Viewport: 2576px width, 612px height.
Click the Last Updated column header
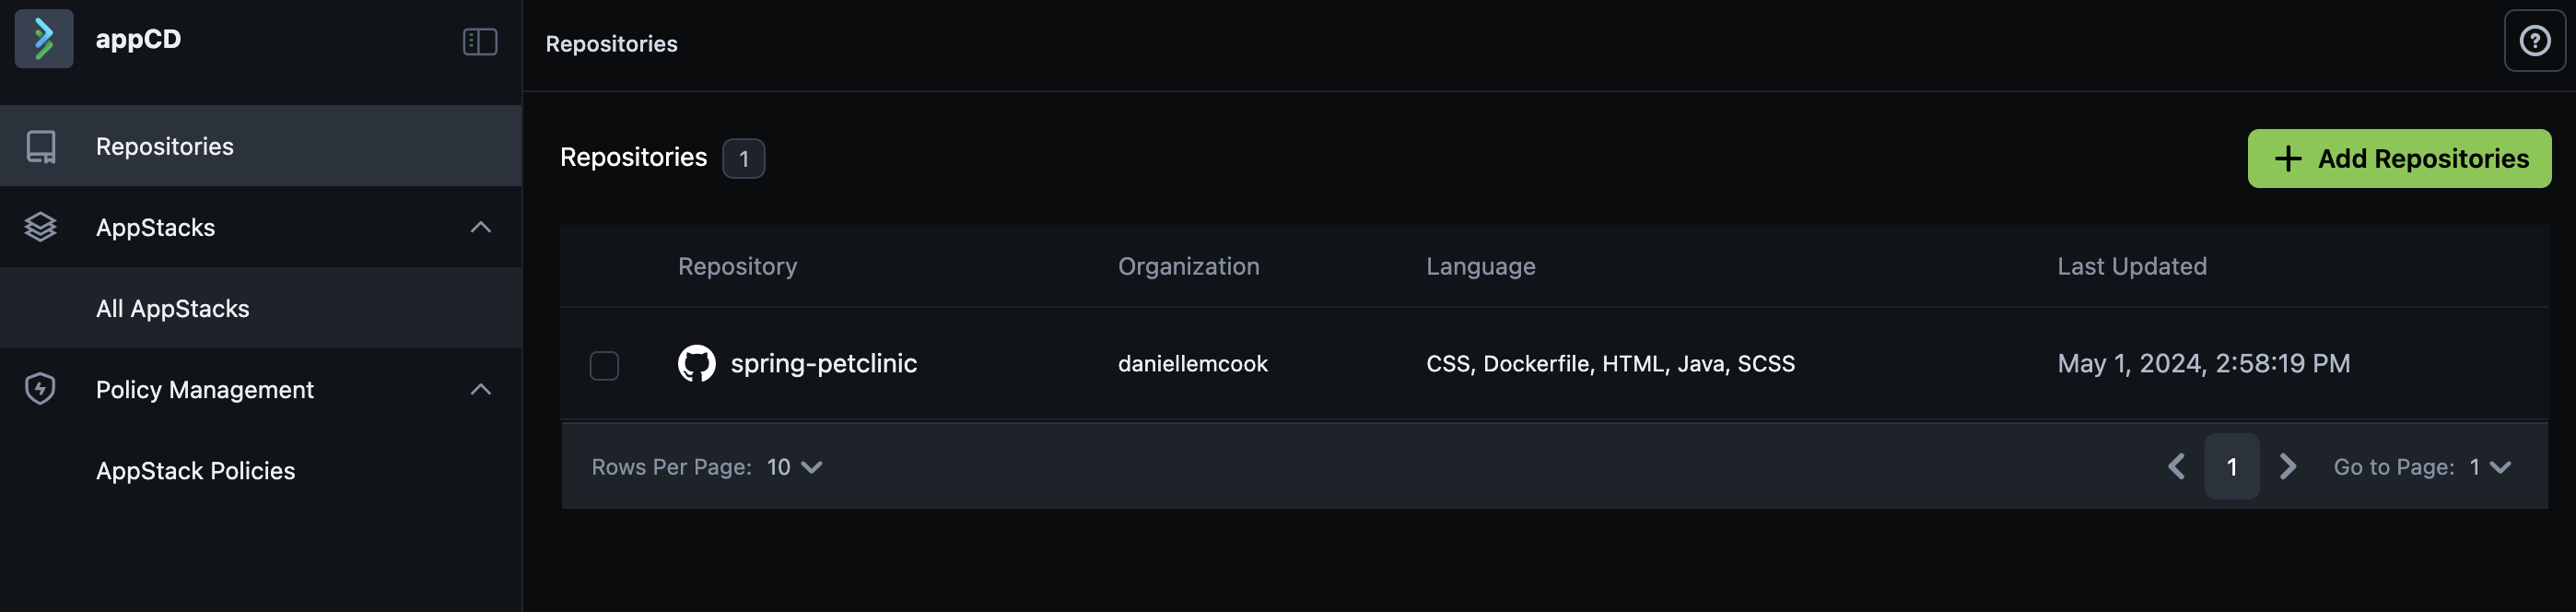[x=2131, y=266]
